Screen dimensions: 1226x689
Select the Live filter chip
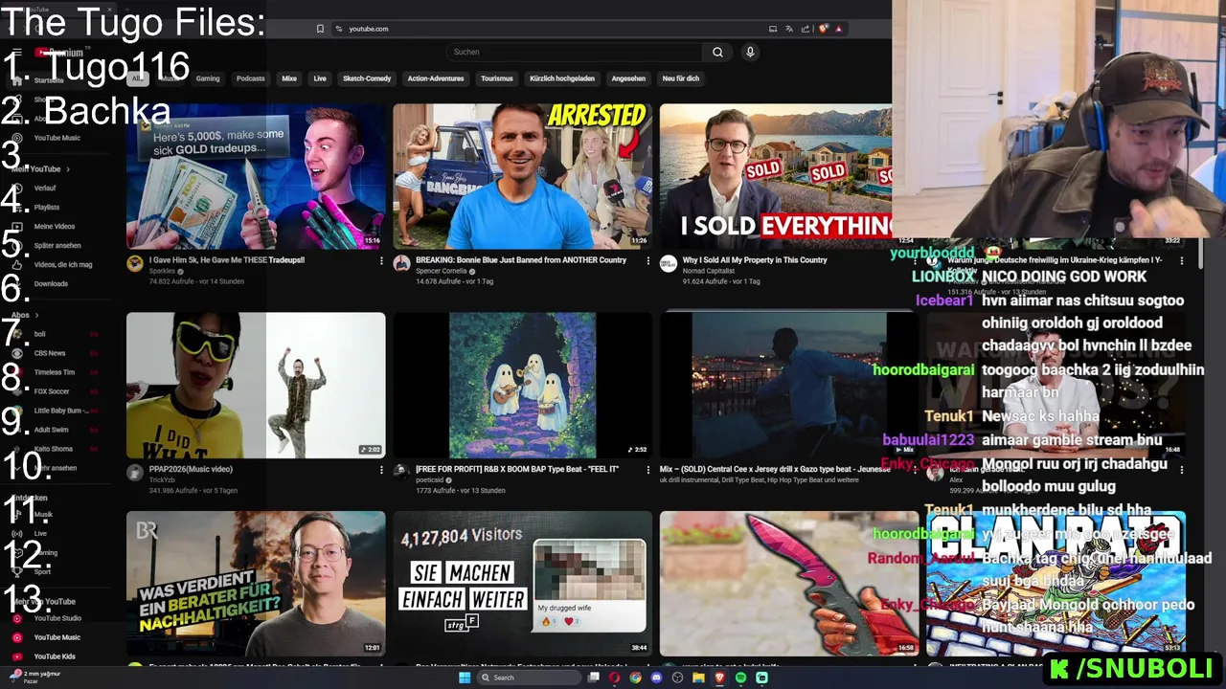(x=320, y=78)
